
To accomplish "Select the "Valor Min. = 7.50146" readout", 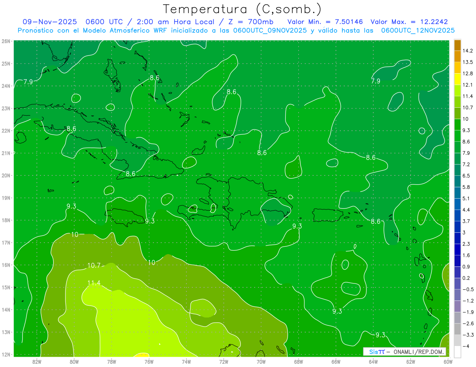I will click(x=326, y=22).
